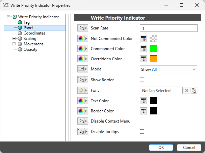Click the green Commanded Color swatch
The height and width of the screenshot is (153, 205).
coord(154,49)
